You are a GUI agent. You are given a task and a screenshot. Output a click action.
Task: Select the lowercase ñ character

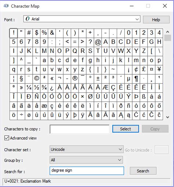click(128, 106)
